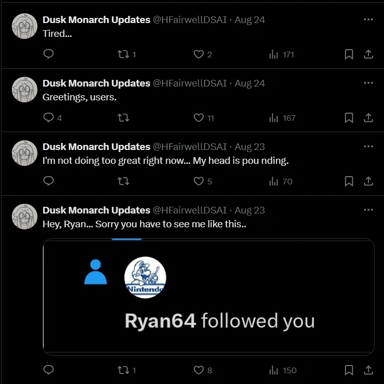Open @HFairwellDSAI handle on "Hey, Ryan..." tweet
This screenshot has width=384, height=384.
tap(190, 210)
